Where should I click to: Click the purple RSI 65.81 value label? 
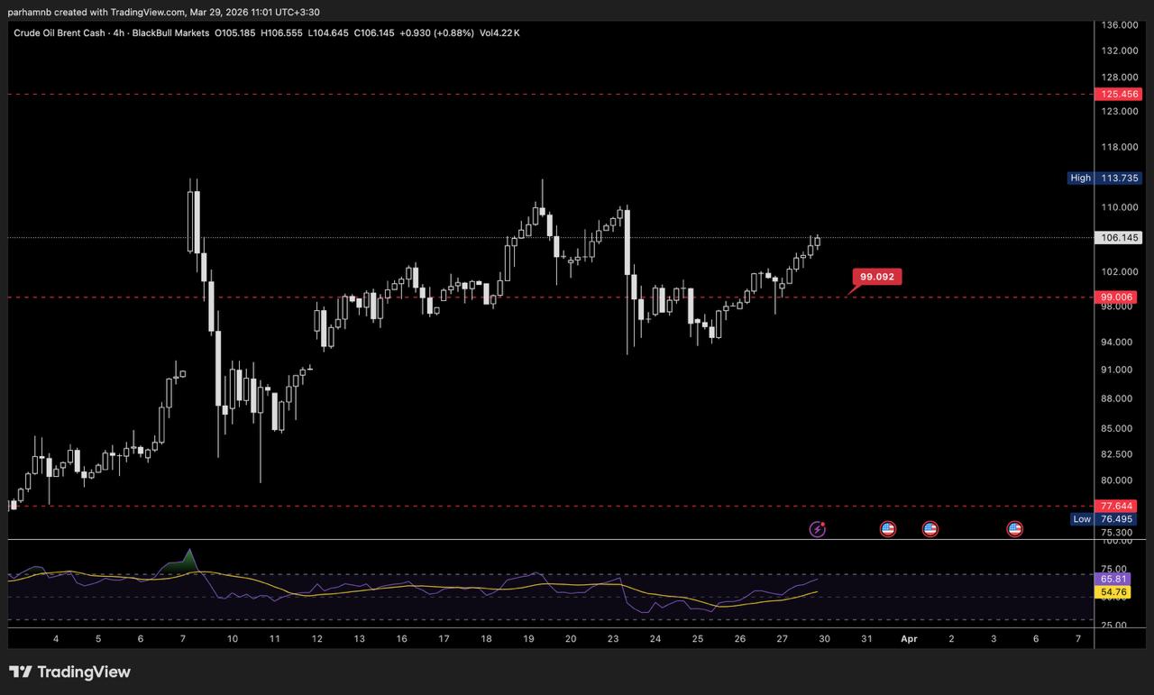[1114, 579]
